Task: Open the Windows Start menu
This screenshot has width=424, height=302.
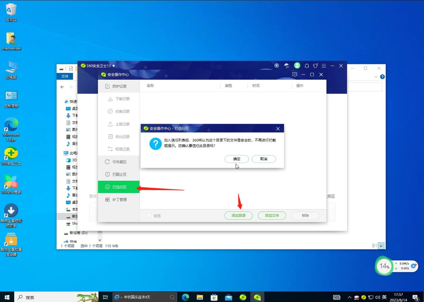Action: [7, 297]
